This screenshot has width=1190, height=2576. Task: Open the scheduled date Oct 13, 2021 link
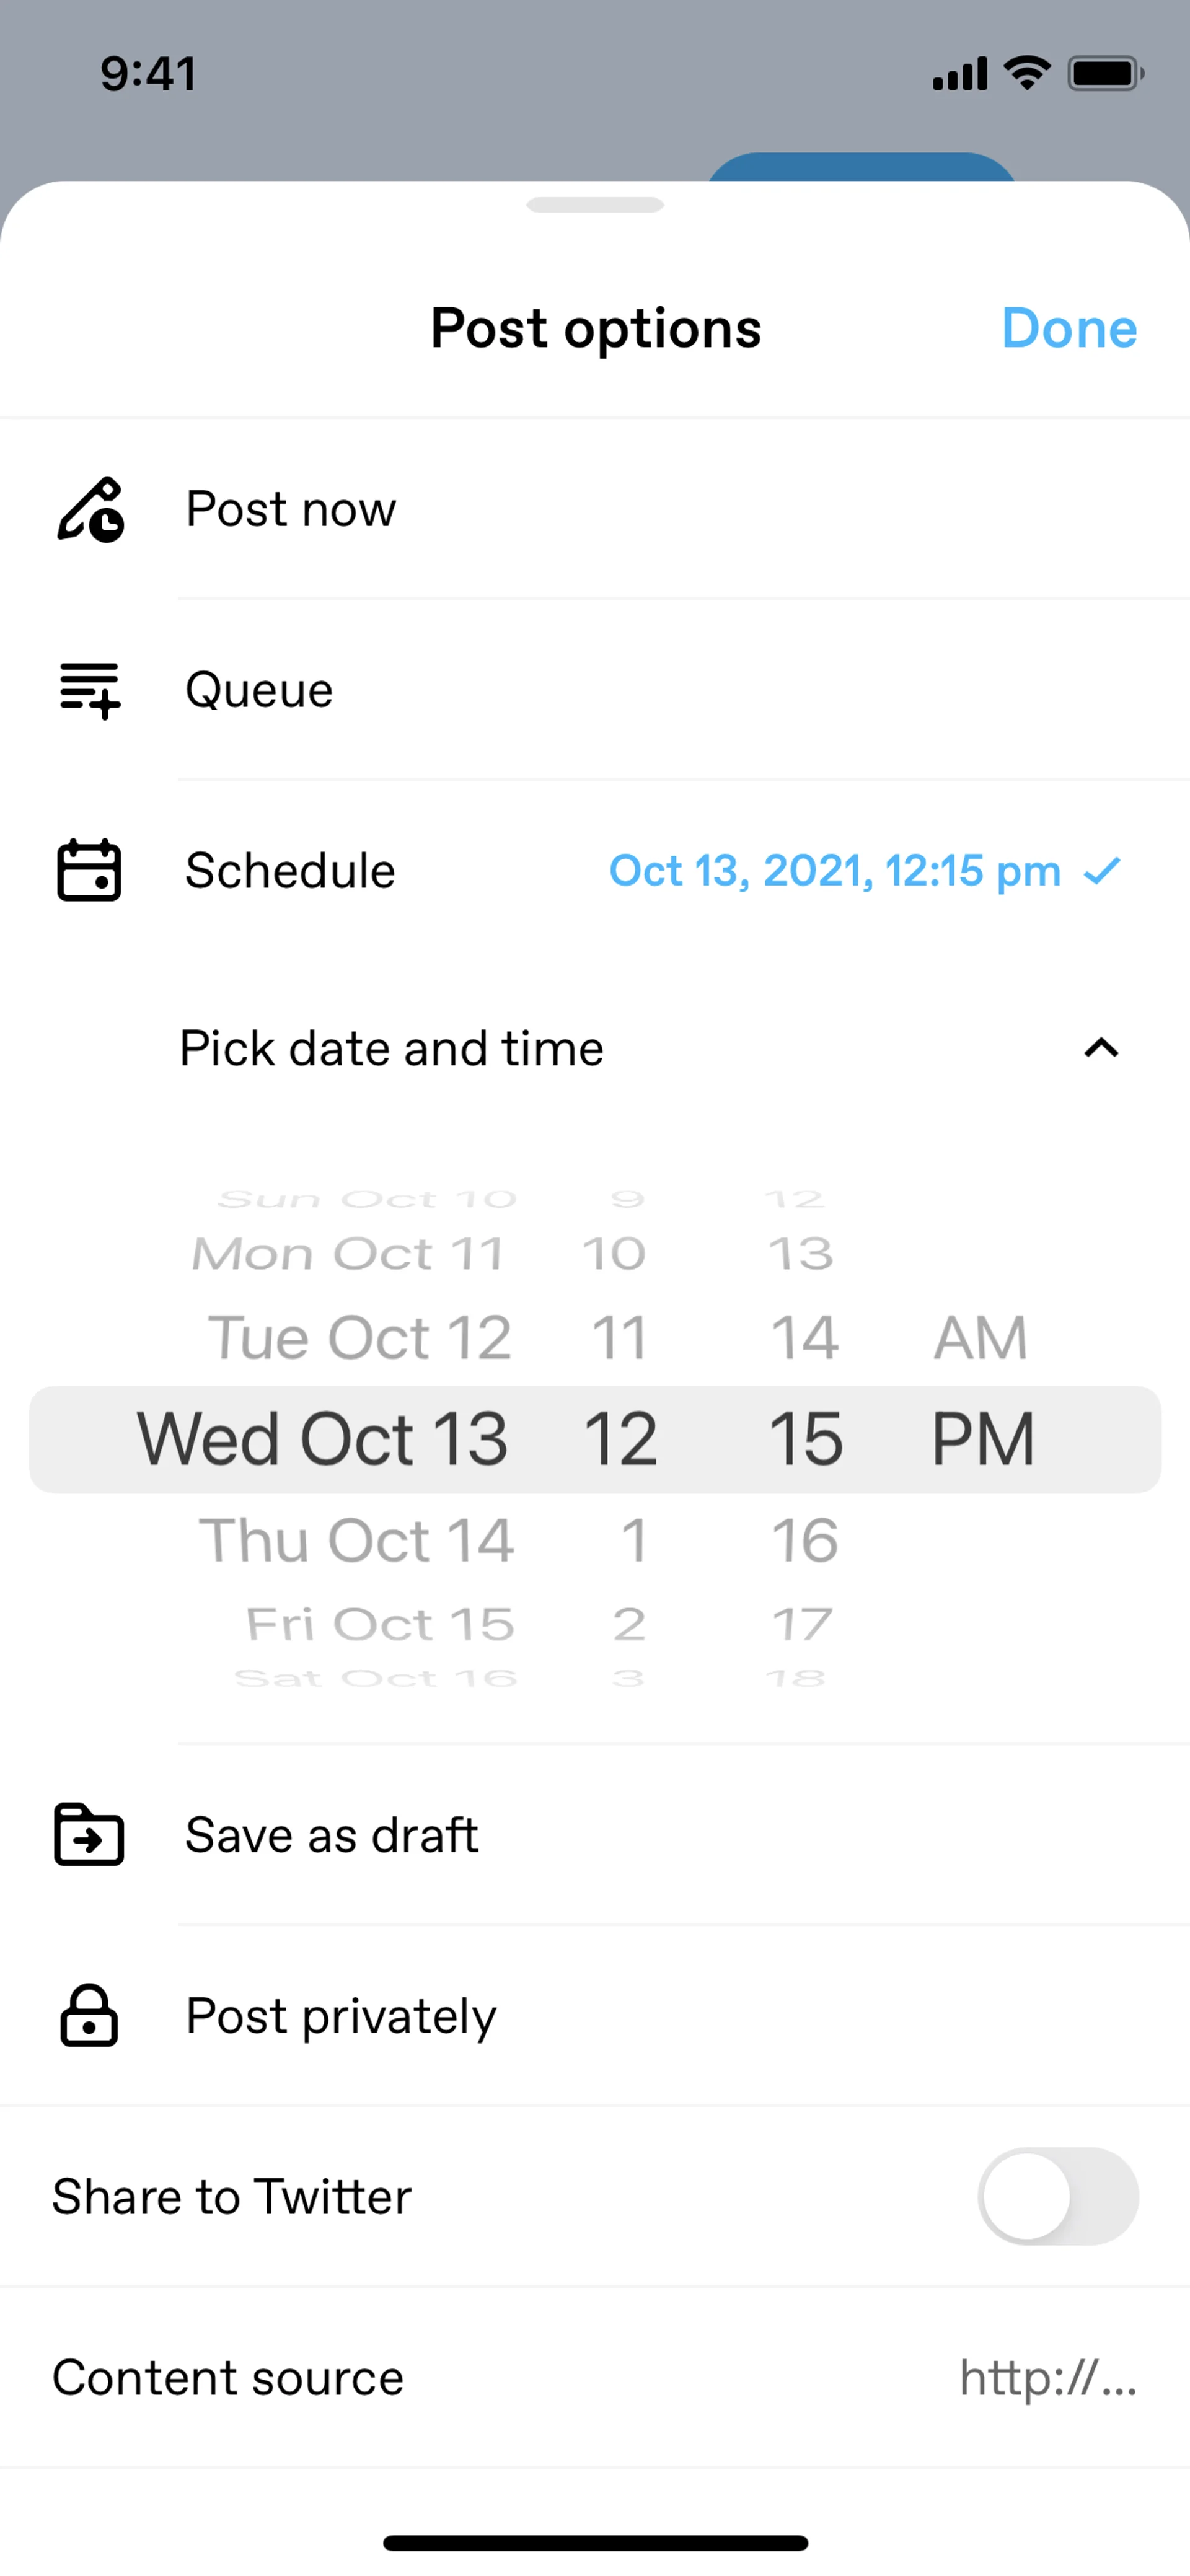pyautogui.click(x=834, y=871)
